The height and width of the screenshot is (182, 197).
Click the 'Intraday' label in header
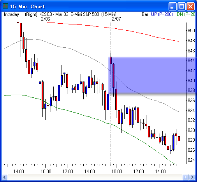(x=11, y=14)
